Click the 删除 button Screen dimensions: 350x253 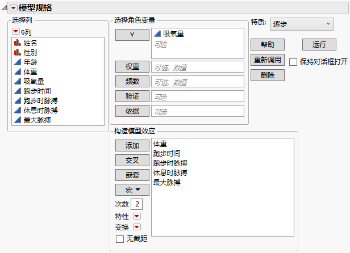click(268, 75)
